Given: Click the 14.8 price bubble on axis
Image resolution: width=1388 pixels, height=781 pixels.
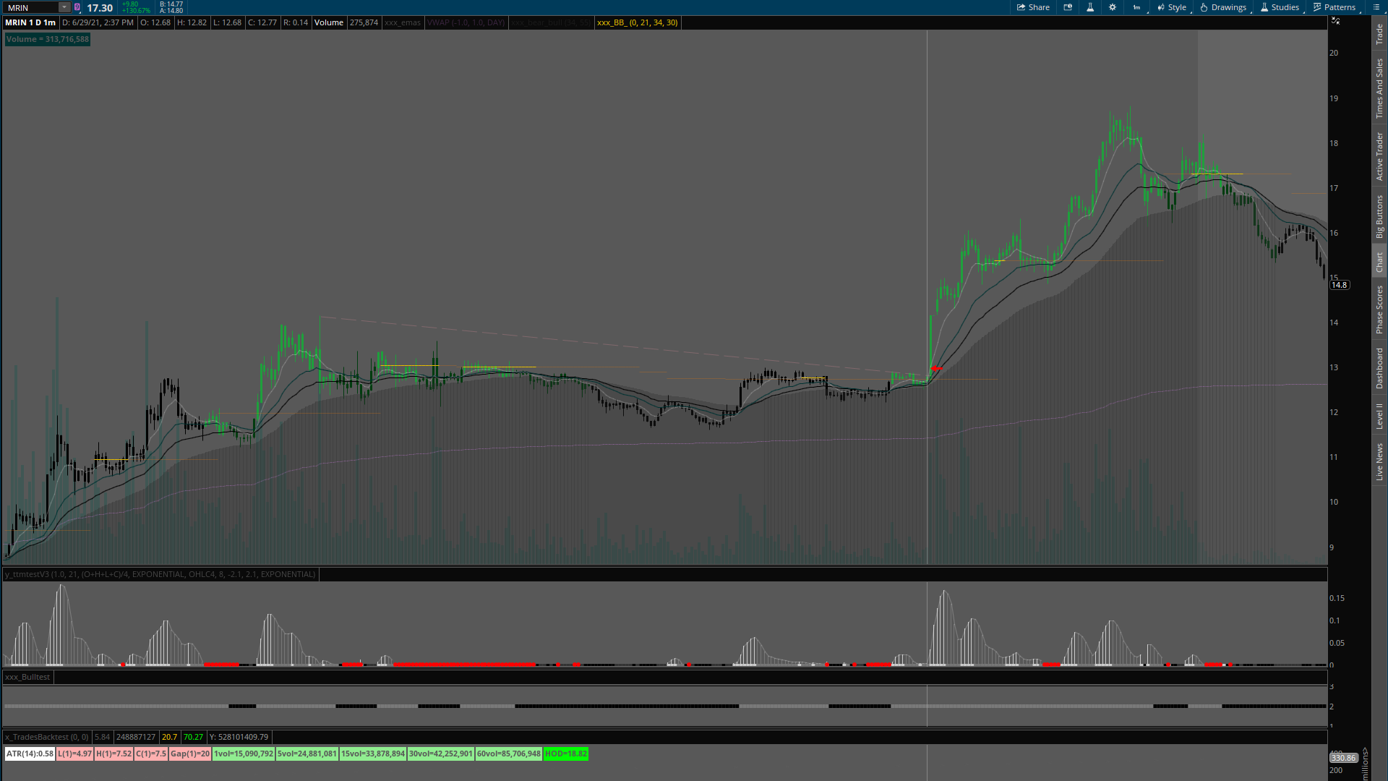Looking at the screenshot, I should tap(1340, 285).
